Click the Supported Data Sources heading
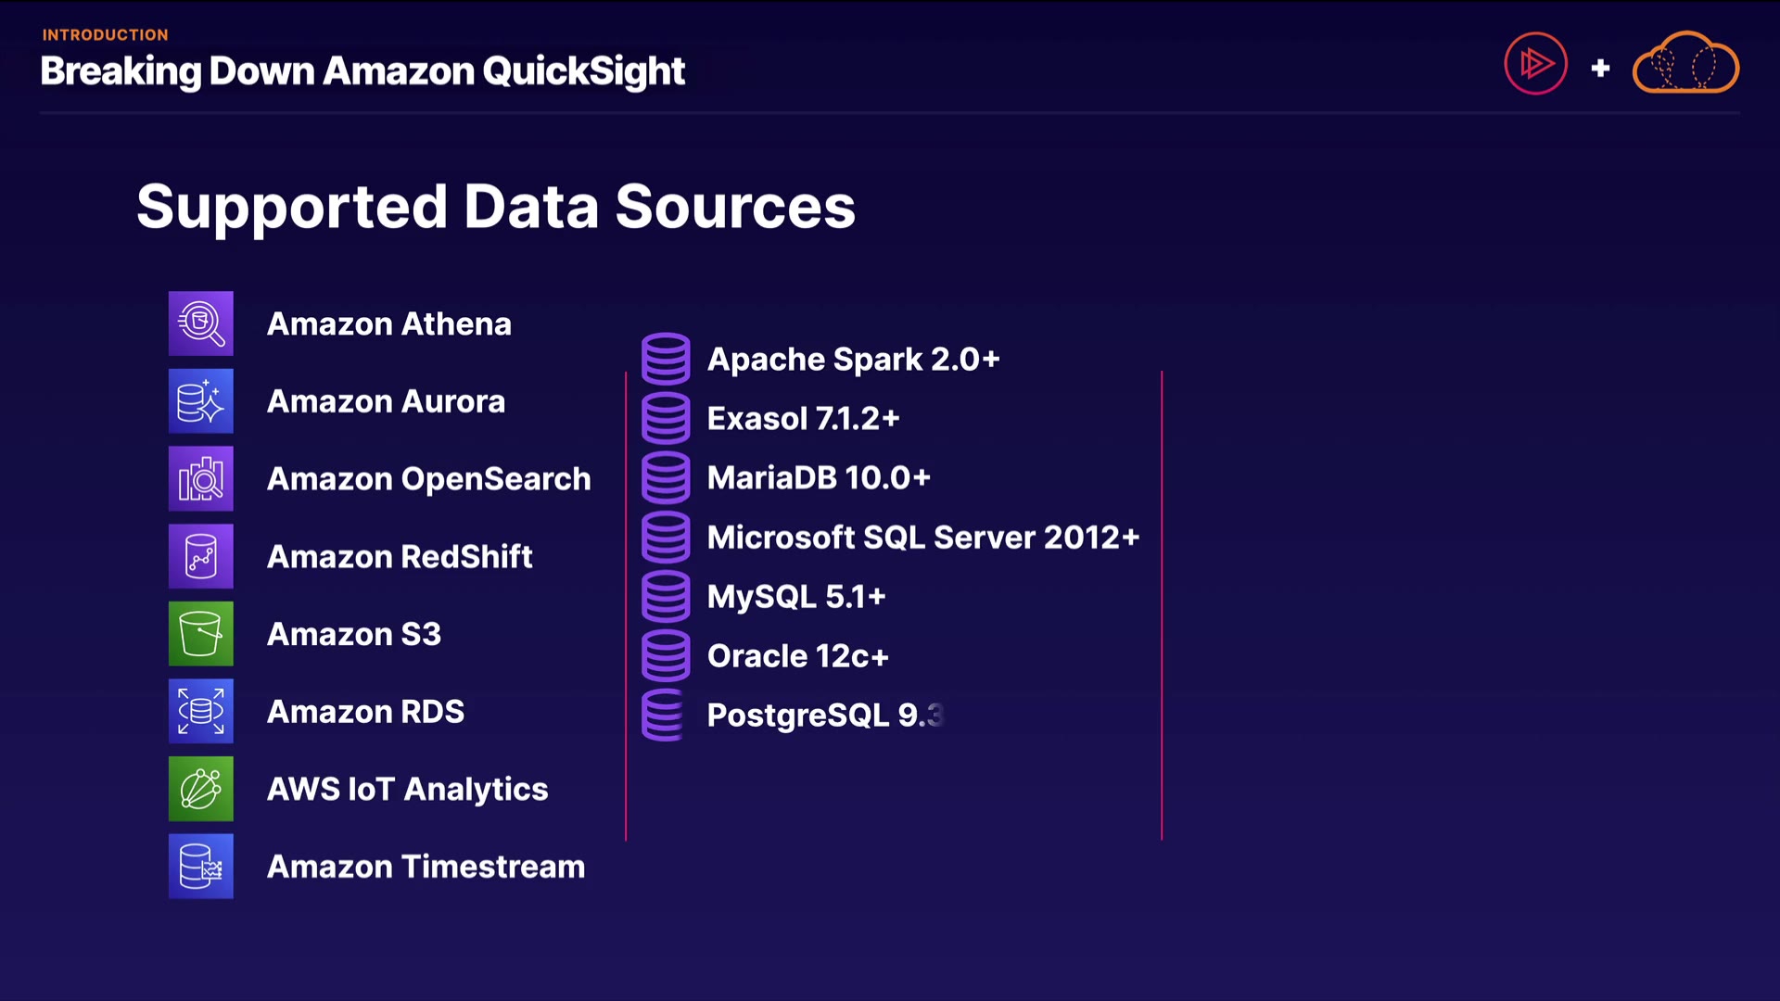The width and height of the screenshot is (1780, 1001). (x=495, y=206)
